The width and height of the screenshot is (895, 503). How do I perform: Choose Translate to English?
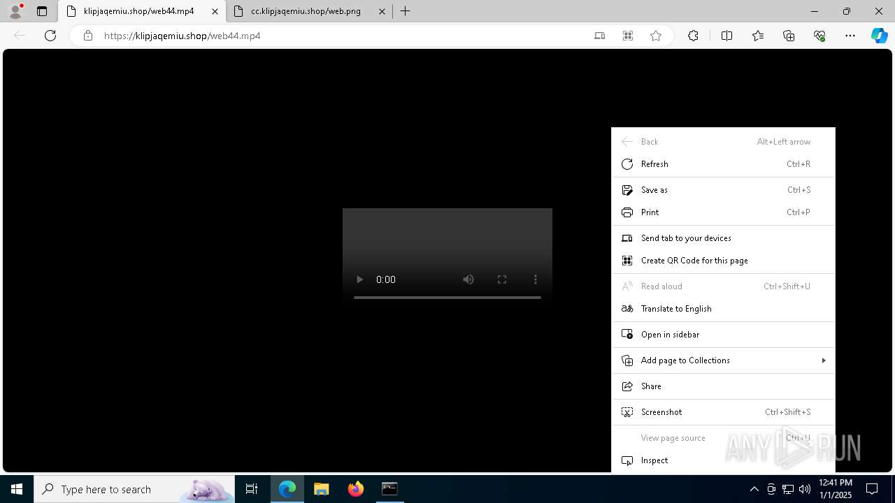(723, 309)
